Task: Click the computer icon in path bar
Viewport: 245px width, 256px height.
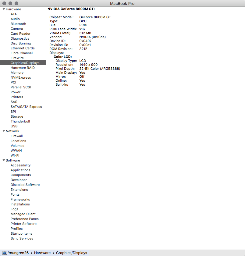Action: click(x=4, y=253)
